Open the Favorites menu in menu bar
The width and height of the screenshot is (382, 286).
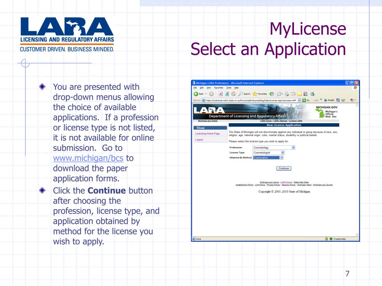pyautogui.click(x=219, y=88)
